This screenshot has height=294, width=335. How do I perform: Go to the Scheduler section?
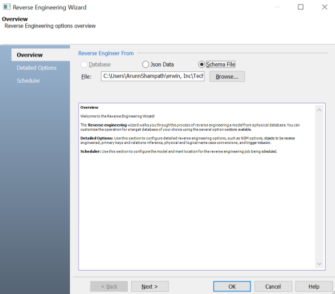pyautogui.click(x=29, y=81)
